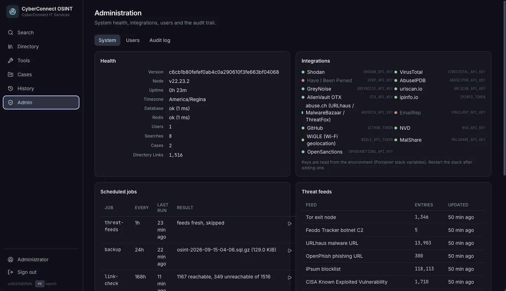The image size is (506, 291).
Task: Run the backup job with its play icon
Action: 290,250
